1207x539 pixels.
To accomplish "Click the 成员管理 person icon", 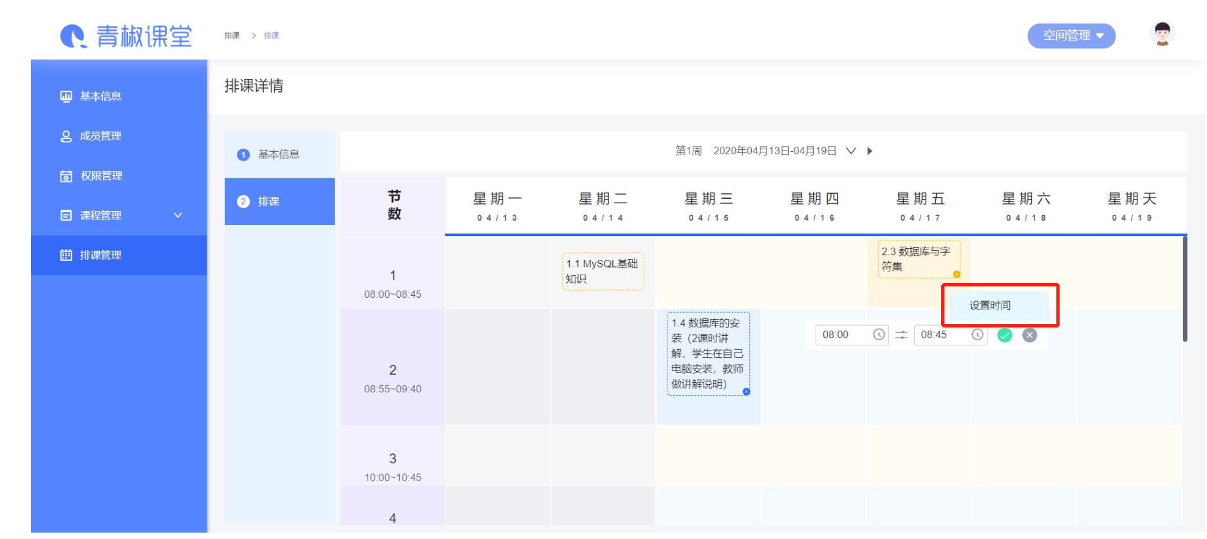I will [x=66, y=136].
